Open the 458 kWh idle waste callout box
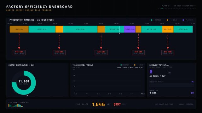The width and height of the screenshot is (202, 113). pyautogui.click(x=138, y=53)
